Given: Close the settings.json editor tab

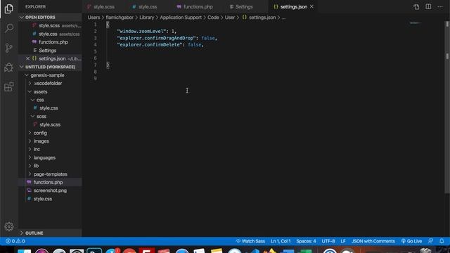Looking at the screenshot, I should coord(311,6).
